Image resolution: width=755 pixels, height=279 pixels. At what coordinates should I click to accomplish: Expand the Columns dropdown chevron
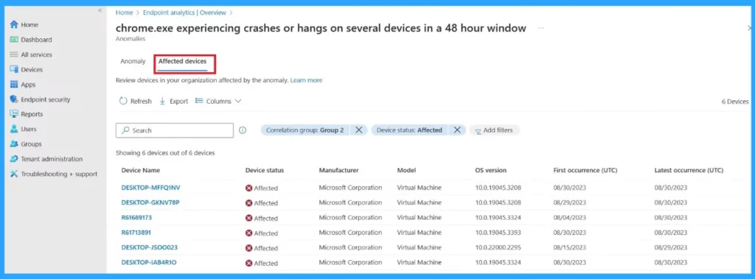pyautogui.click(x=238, y=101)
